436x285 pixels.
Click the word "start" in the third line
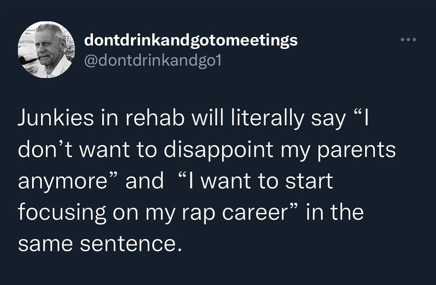click(309, 181)
